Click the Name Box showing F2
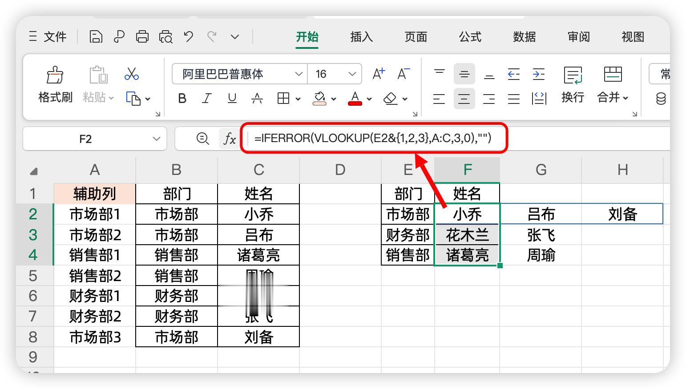The width and height of the screenshot is (686, 389). [x=95, y=139]
